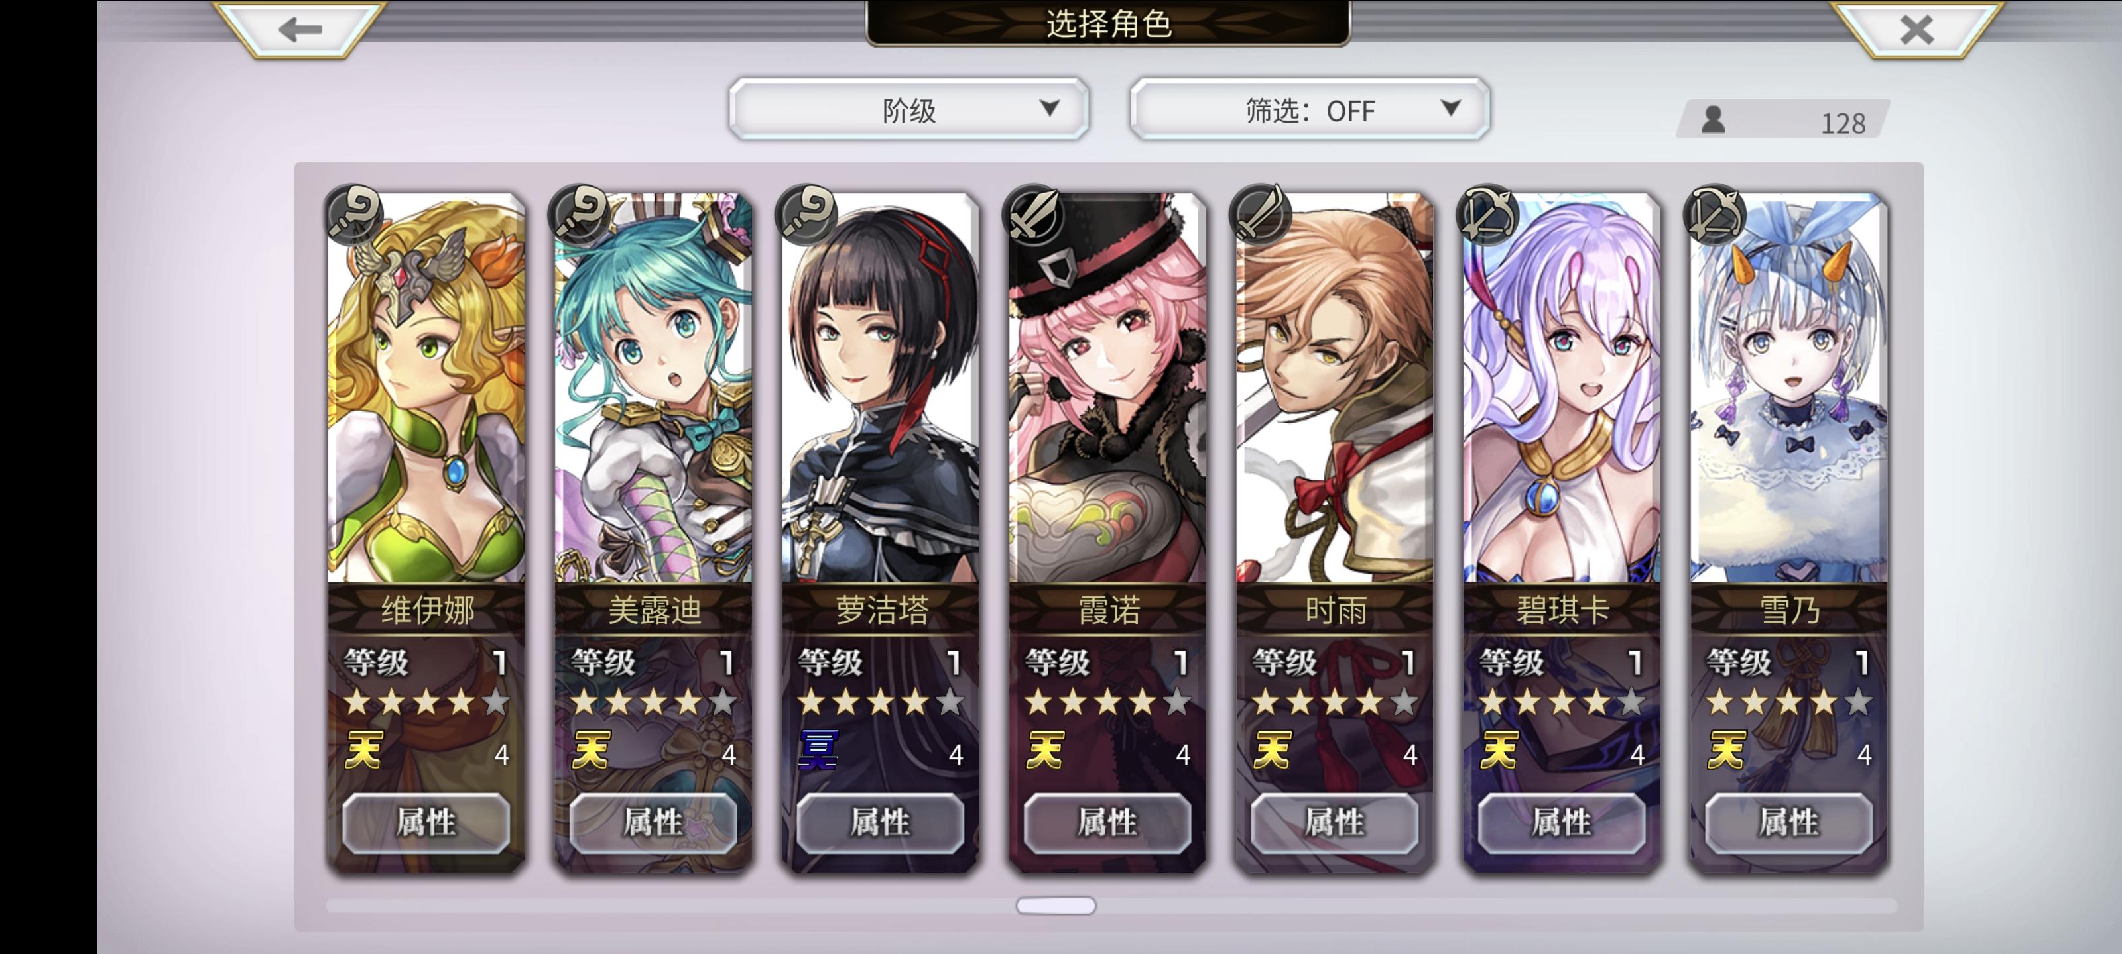The height and width of the screenshot is (954, 2122).
Task: Click the sword icon on 霞诺 card
Action: click(x=1034, y=215)
